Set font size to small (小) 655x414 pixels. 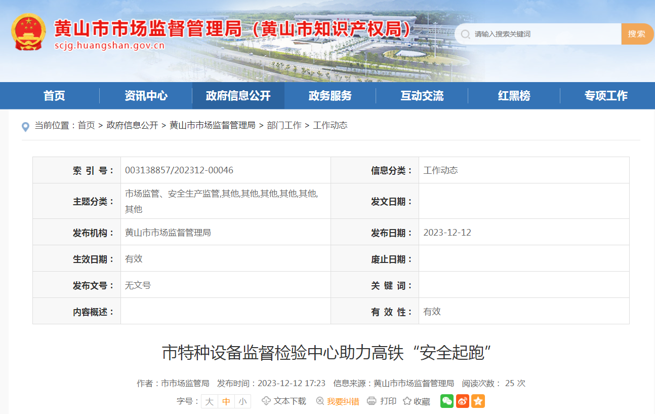[x=243, y=401]
